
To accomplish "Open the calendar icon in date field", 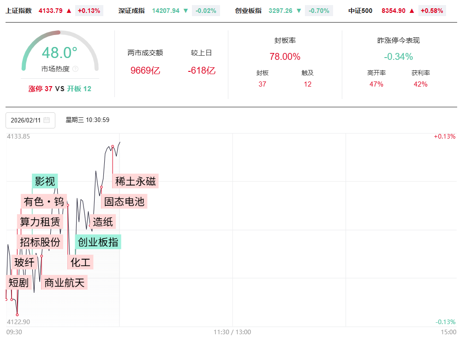I will [47, 120].
